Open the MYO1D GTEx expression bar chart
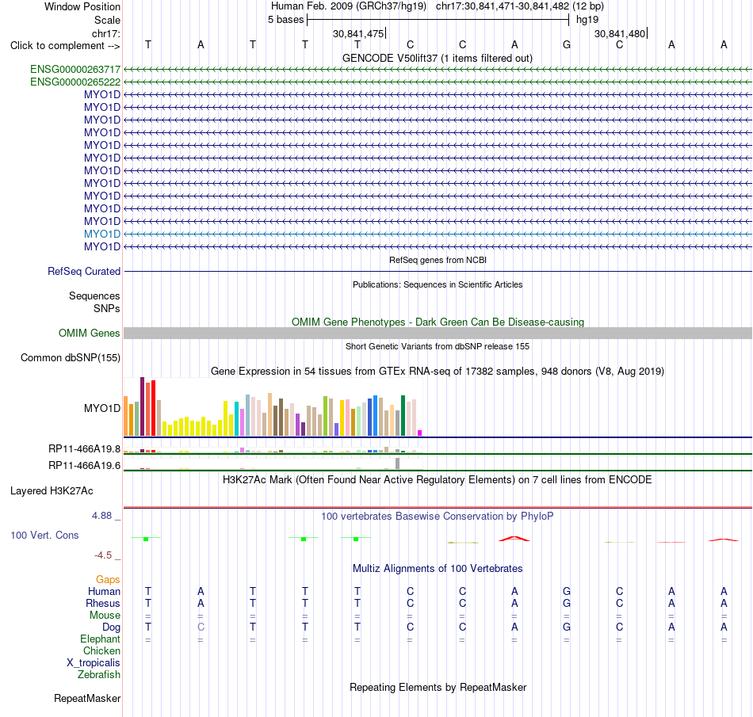 pos(273,406)
